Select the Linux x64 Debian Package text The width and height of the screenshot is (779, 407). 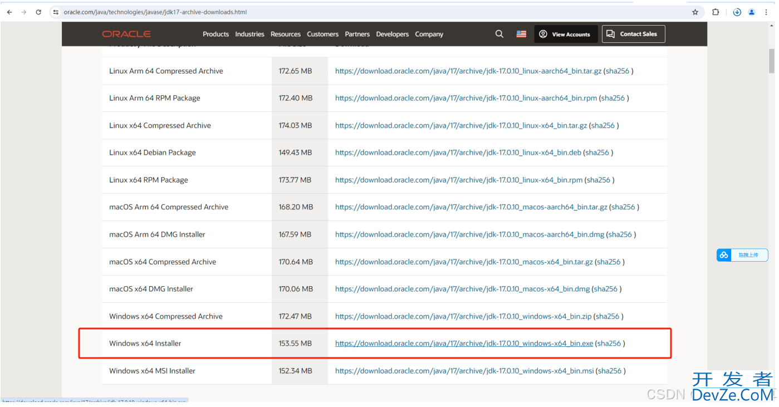[153, 153]
